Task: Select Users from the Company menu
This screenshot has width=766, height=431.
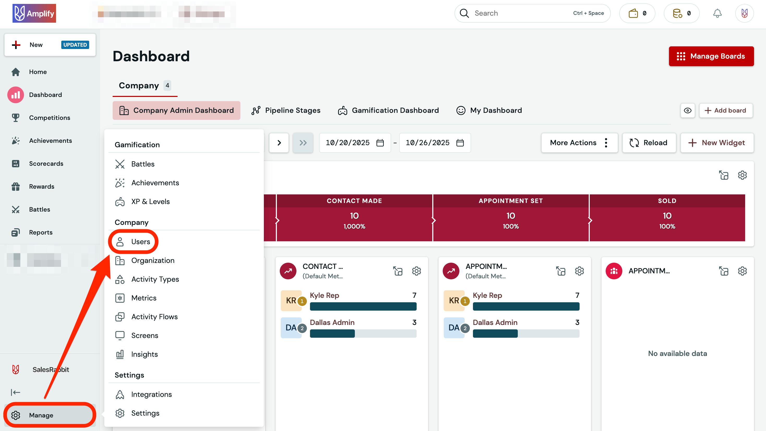Action: click(x=140, y=241)
